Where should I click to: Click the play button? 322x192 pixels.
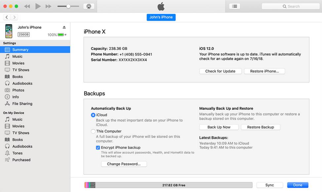pos(38,6)
